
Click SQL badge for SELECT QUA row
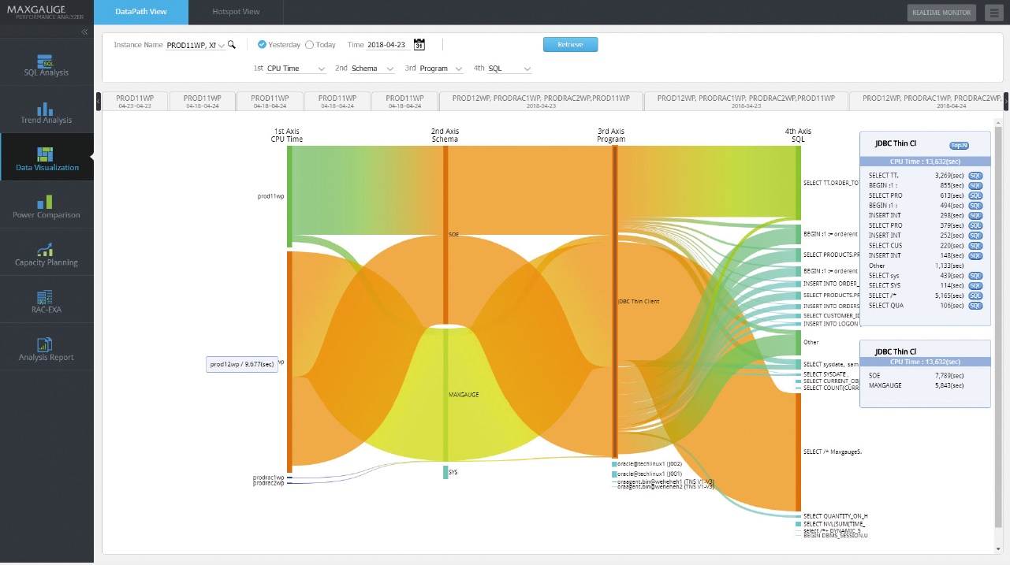(975, 306)
